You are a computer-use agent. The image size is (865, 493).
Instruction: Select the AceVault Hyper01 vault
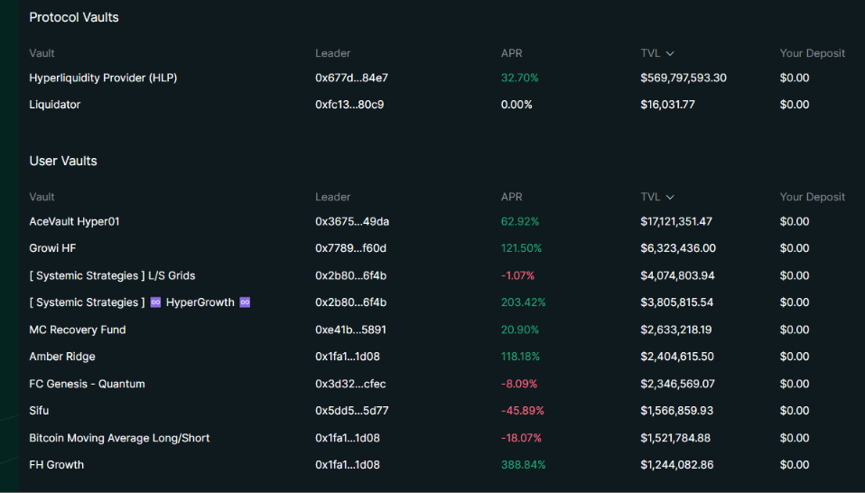tap(74, 221)
